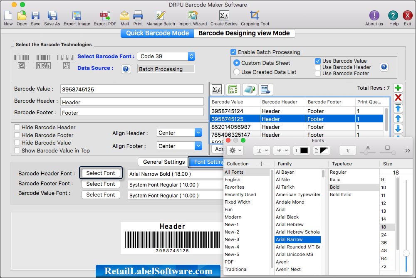Click Select Font for Barcode Value Font
Image resolution: width=416 pixels, height=278 pixels.
(x=101, y=195)
